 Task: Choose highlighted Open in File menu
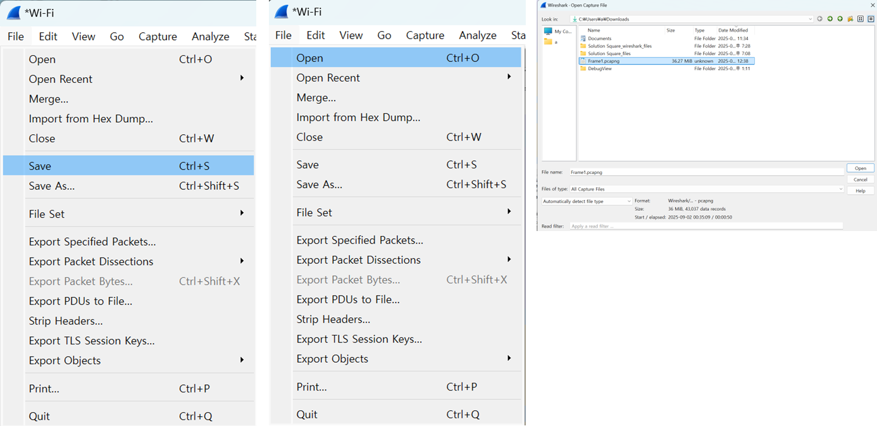click(x=396, y=58)
